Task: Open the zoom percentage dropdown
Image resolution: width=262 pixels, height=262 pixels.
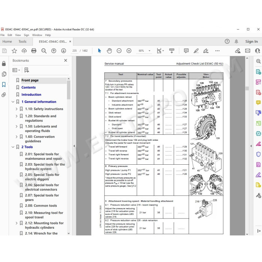Action: click(x=149, y=51)
